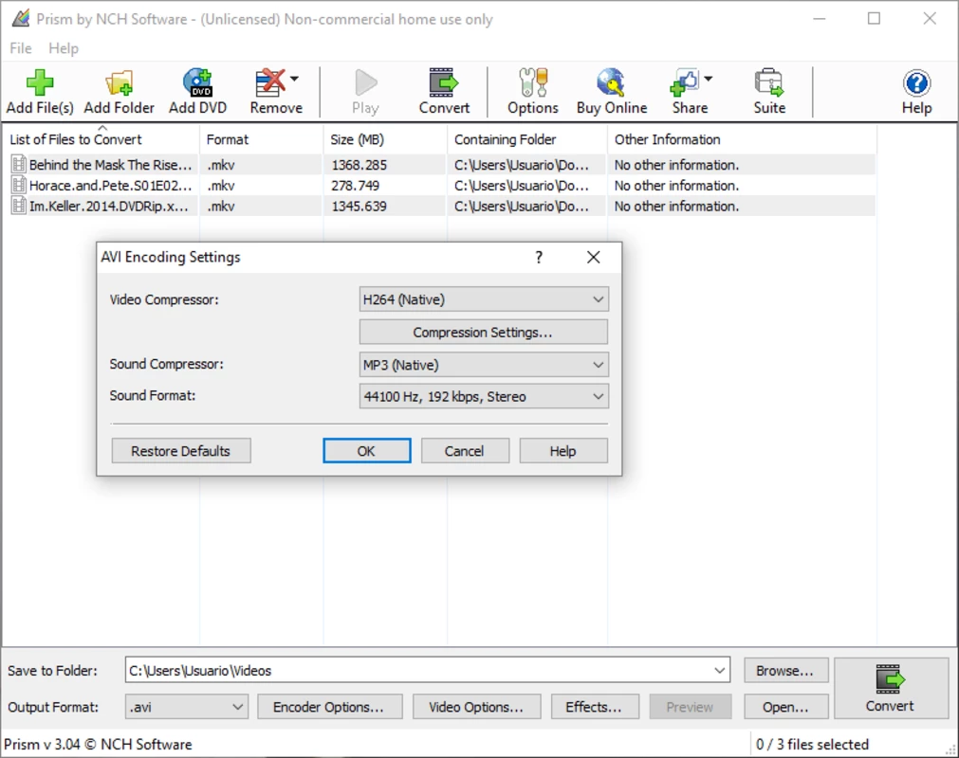Close the AVI Encoding Settings dialog

pyautogui.click(x=593, y=257)
